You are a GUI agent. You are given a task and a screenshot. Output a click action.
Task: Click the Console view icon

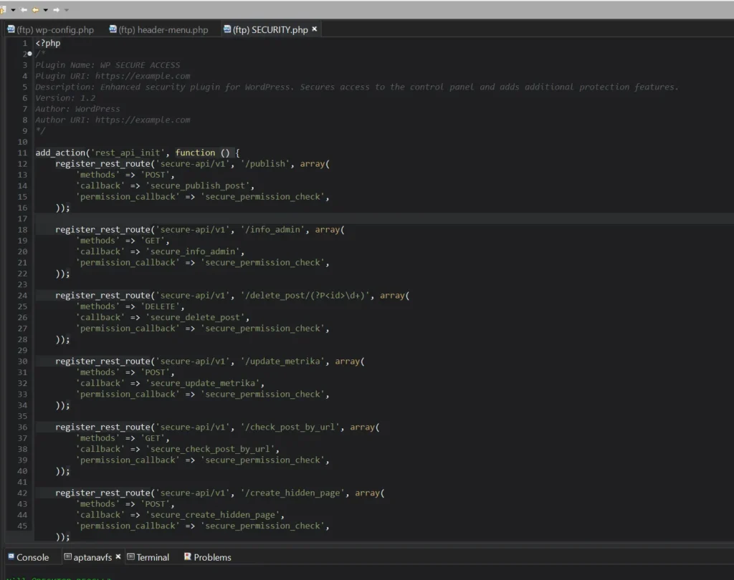[11, 557]
